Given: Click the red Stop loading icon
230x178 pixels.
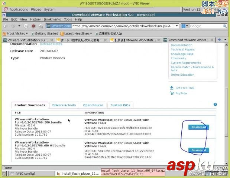Looking at the screenshot, I should (33, 26).
